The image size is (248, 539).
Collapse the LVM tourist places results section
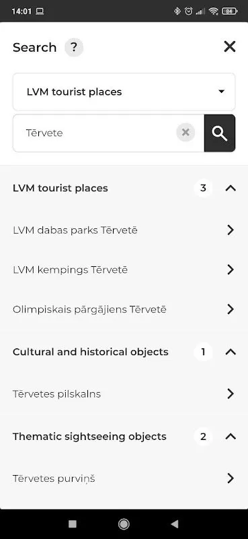coord(231,188)
